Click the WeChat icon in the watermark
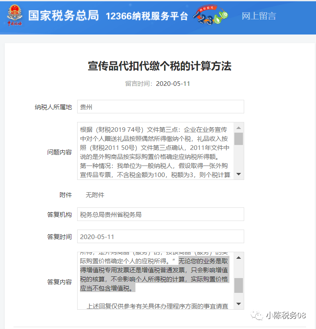 [x=257, y=315]
